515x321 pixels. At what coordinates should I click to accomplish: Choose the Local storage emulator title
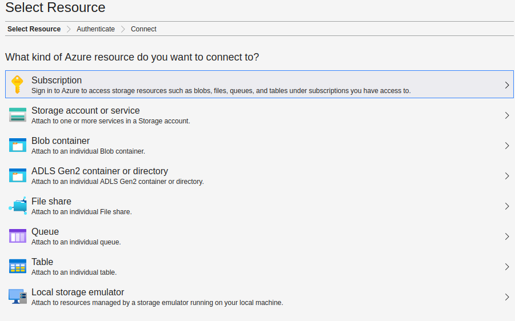(x=78, y=292)
